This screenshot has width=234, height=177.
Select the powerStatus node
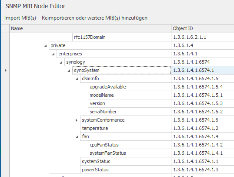click(126, 170)
